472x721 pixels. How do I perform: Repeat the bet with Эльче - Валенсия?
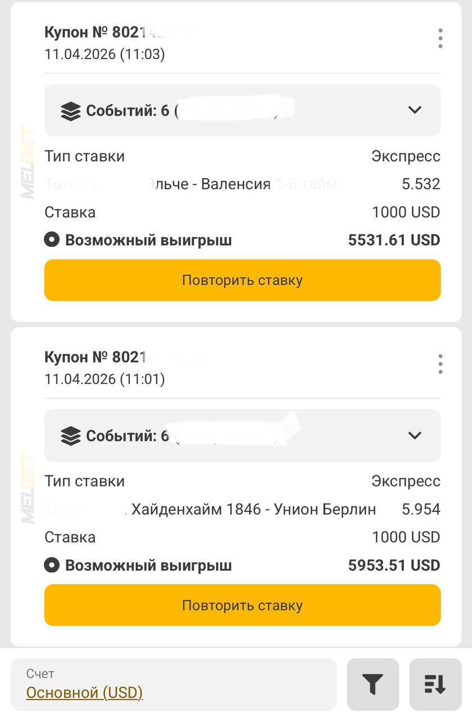coord(242,281)
